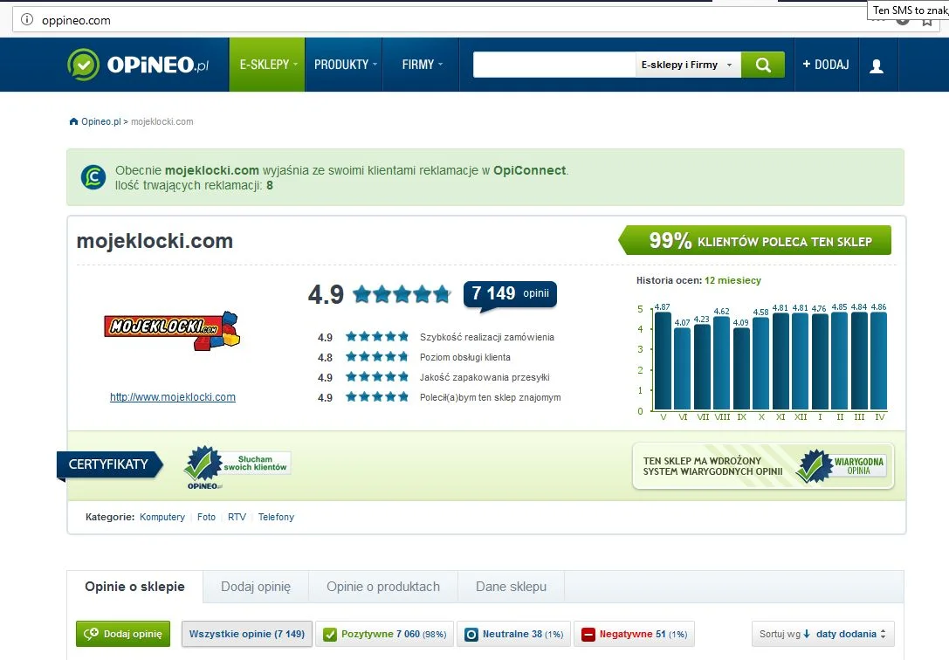Filter reviews by 'Pozytywne 7 060'
Image resolution: width=949 pixels, height=660 pixels.
click(x=385, y=634)
